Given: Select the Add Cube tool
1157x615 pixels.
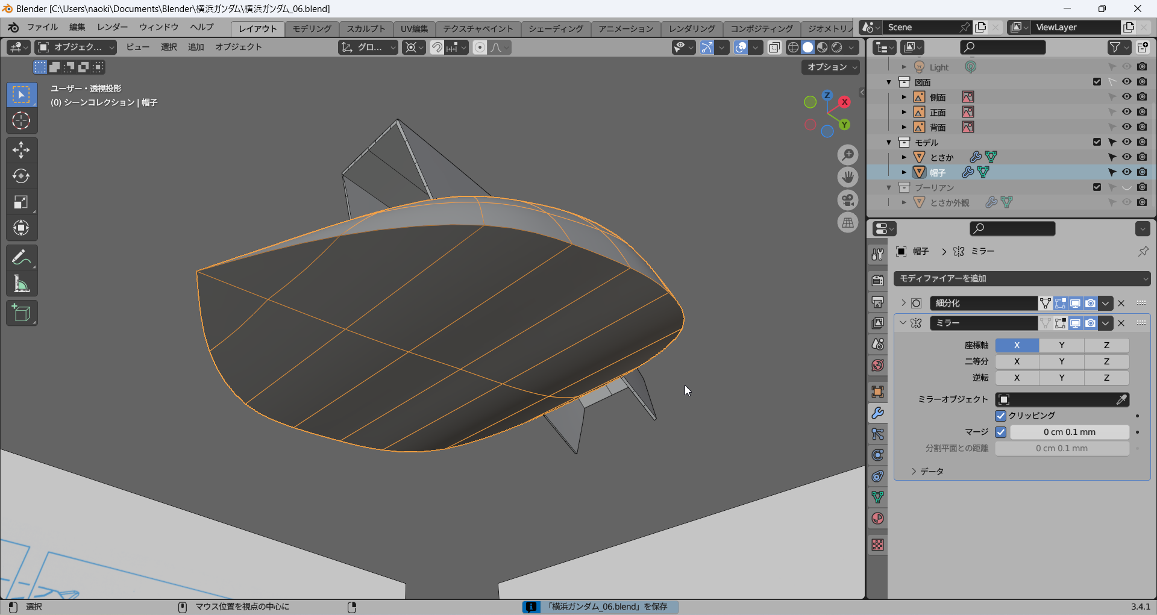Looking at the screenshot, I should (x=21, y=313).
